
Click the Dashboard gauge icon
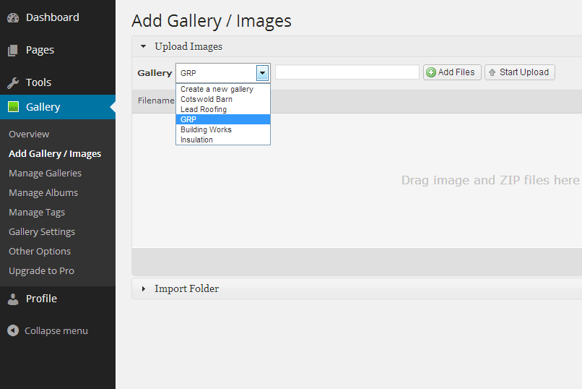tap(13, 17)
